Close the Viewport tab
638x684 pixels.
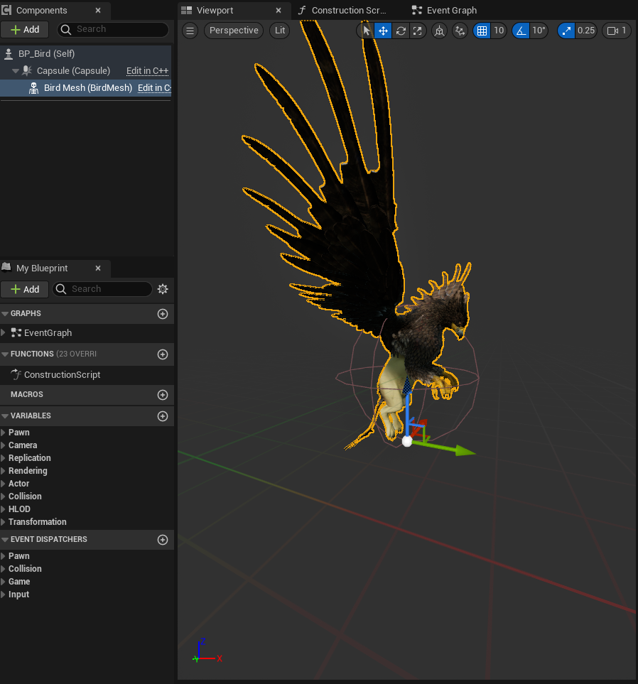click(x=279, y=11)
